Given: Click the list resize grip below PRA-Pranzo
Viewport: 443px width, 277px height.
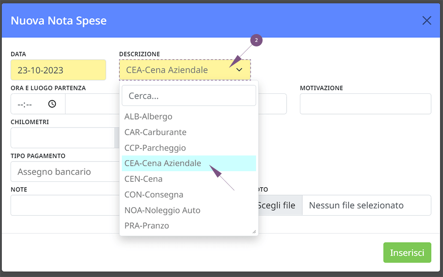Looking at the screenshot, I should pos(254,231).
